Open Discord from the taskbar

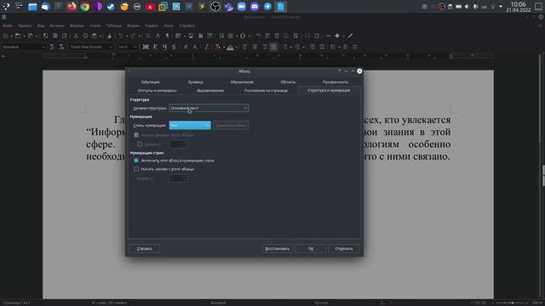point(255,7)
